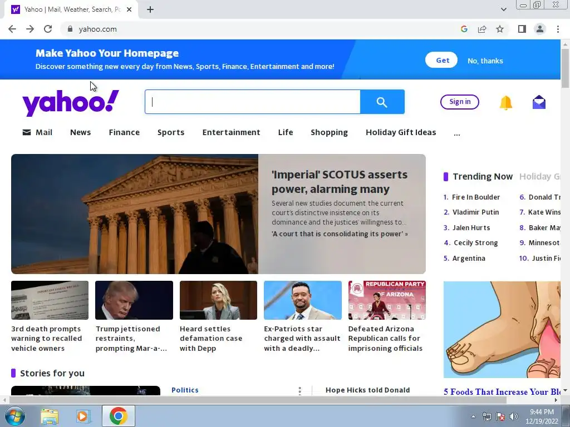
Task: Show hidden system tray icons
Action: (x=473, y=416)
